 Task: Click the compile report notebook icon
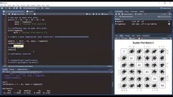pos(35,14)
